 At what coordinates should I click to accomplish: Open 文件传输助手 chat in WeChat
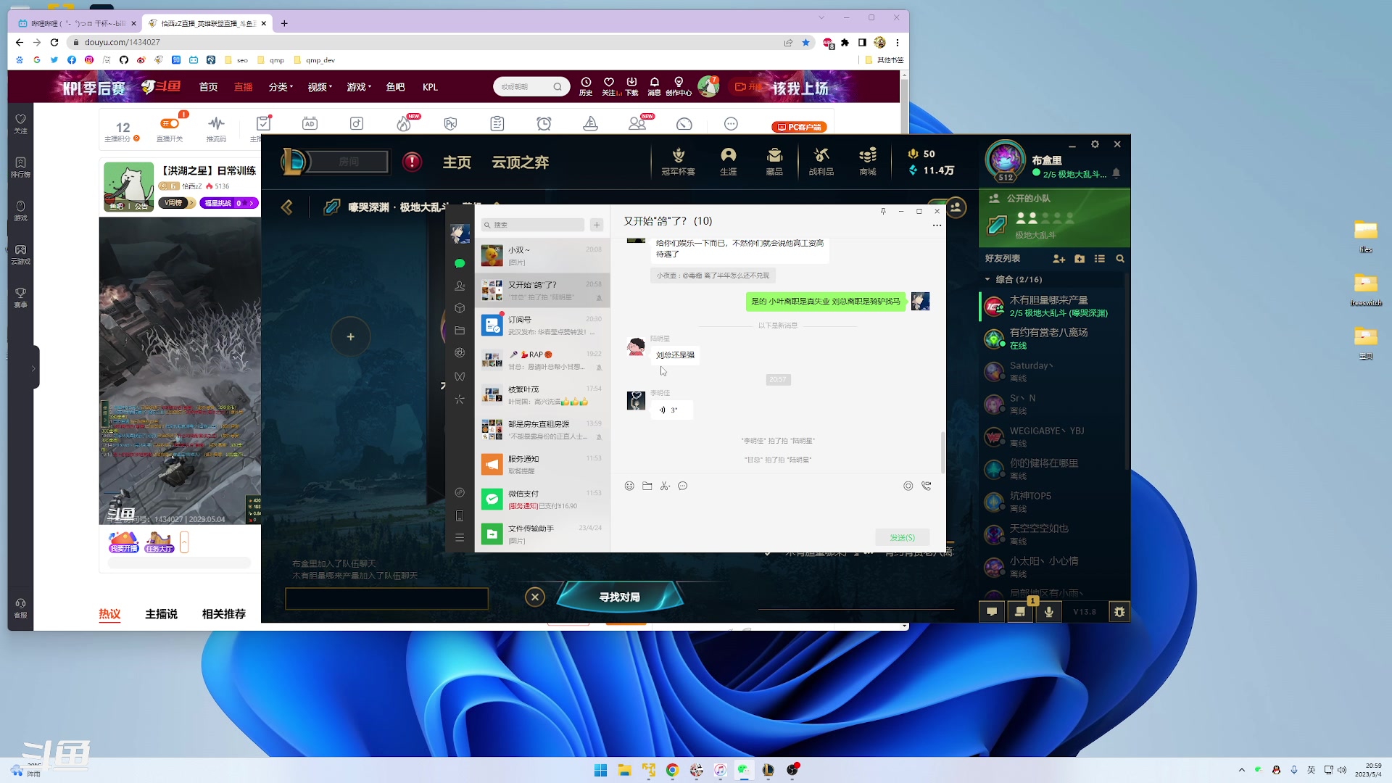point(542,534)
